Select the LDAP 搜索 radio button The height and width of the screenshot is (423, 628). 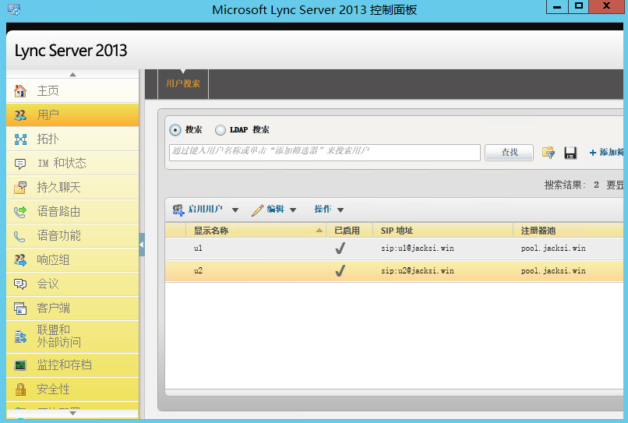221,130
